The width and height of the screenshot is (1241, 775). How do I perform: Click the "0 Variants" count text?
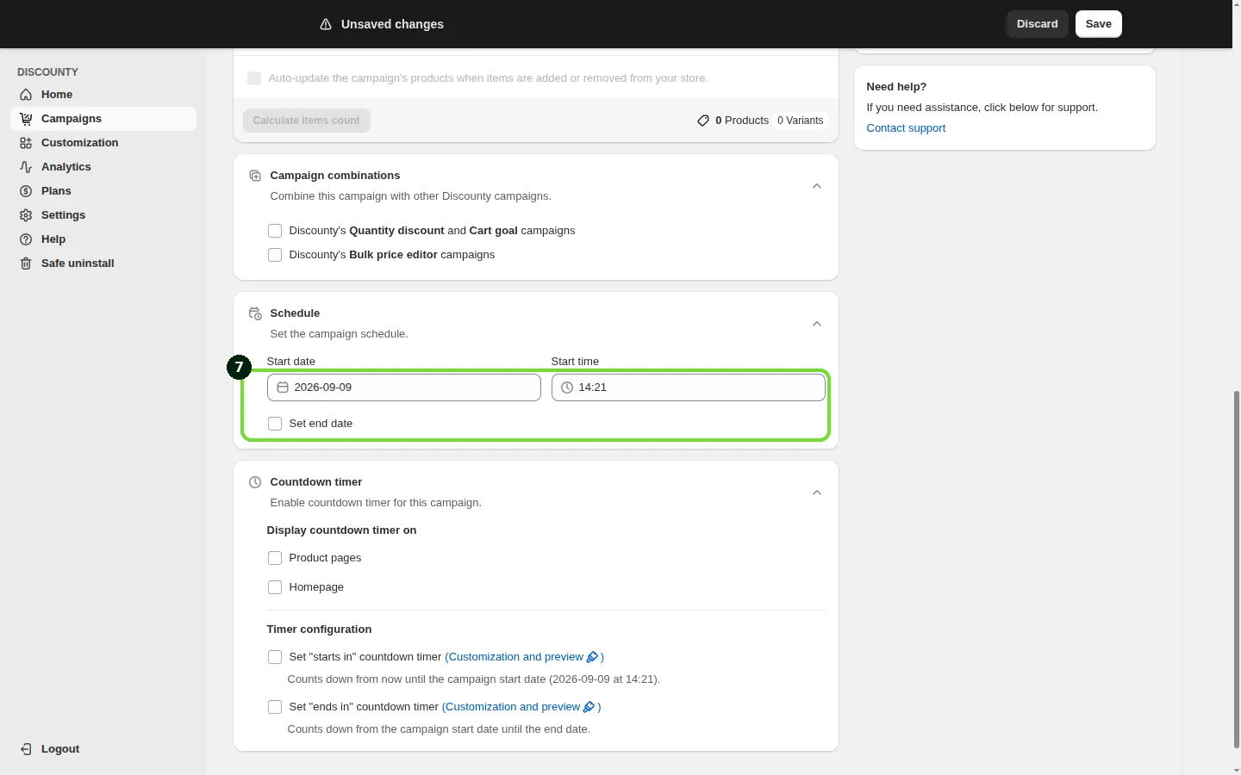pos(801,121)
